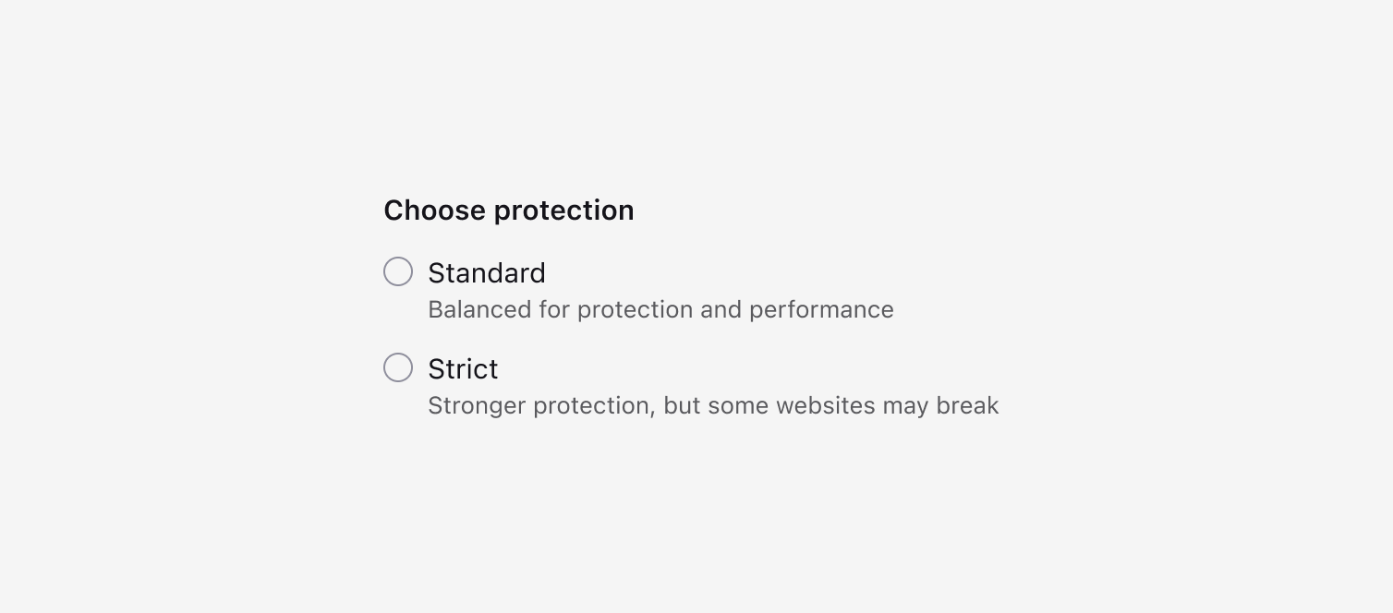Click the 'Choose protection' heading
Screen dimensions: 1393x613
point(509,210)
